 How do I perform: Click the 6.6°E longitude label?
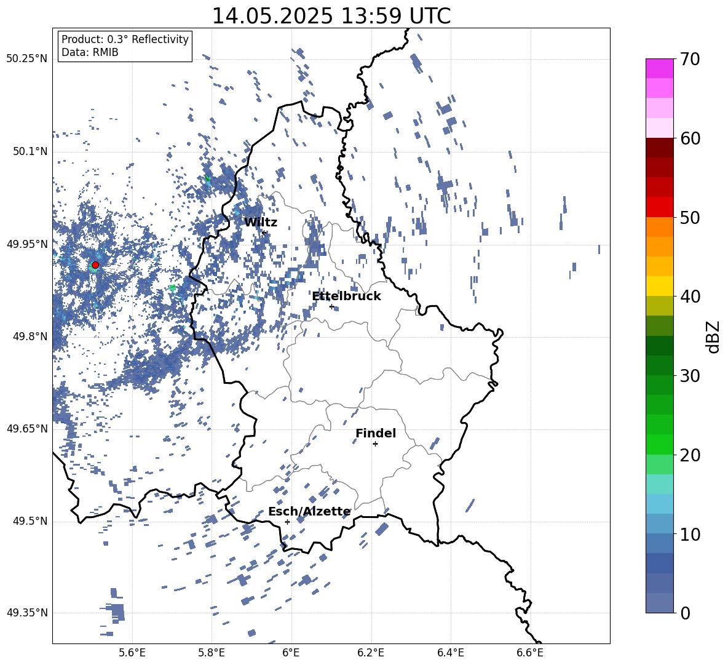[x=530, y=653]
